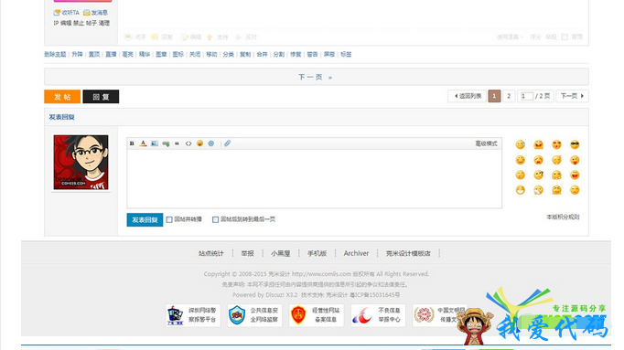
Task: Open the 手机版 footer link
Action: coord(317,253)
